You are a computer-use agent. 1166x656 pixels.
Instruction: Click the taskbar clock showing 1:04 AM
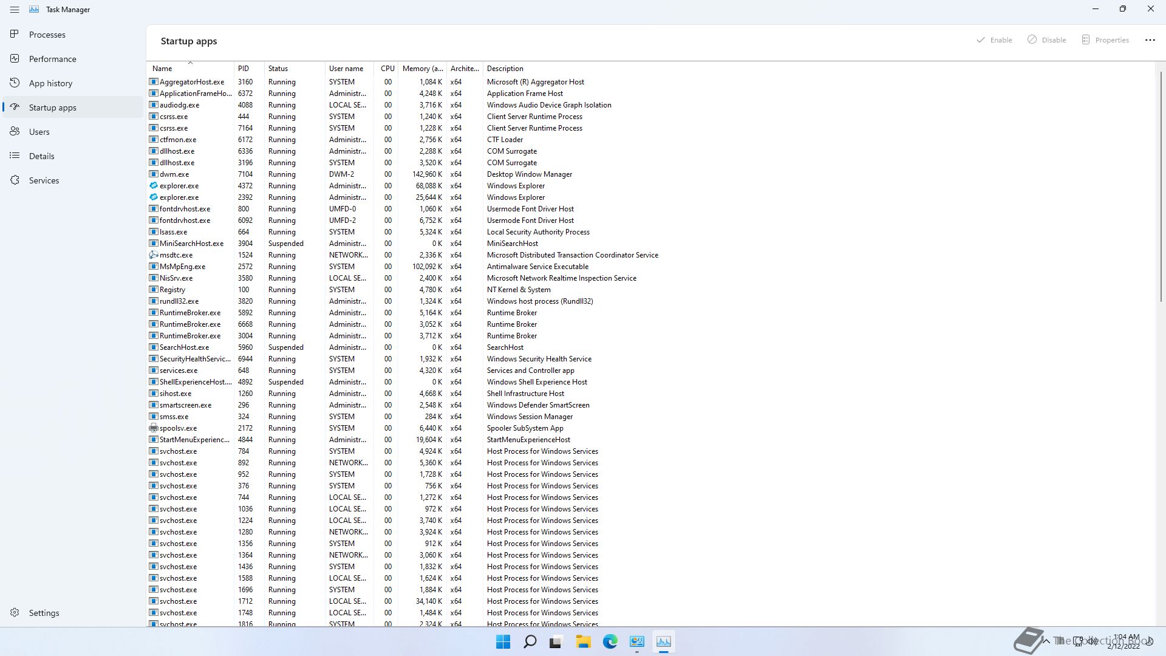click(1123, 641)
